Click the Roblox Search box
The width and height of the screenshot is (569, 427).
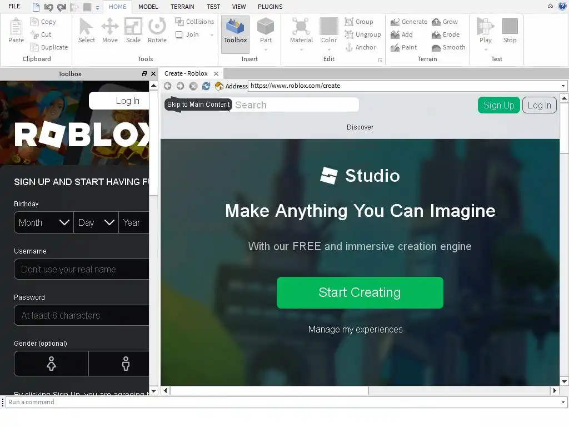296,105
